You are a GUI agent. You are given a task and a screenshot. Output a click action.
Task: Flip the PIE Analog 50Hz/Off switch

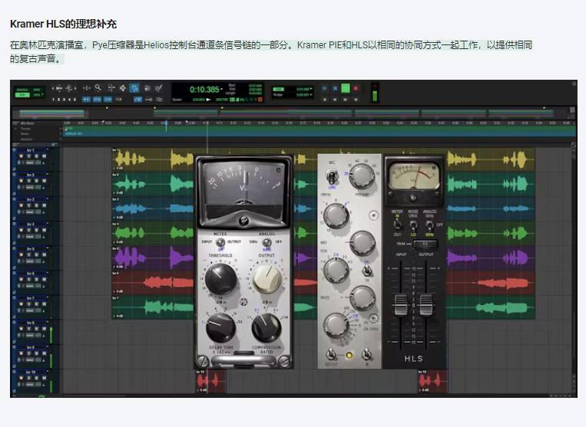tap(267, 241)
